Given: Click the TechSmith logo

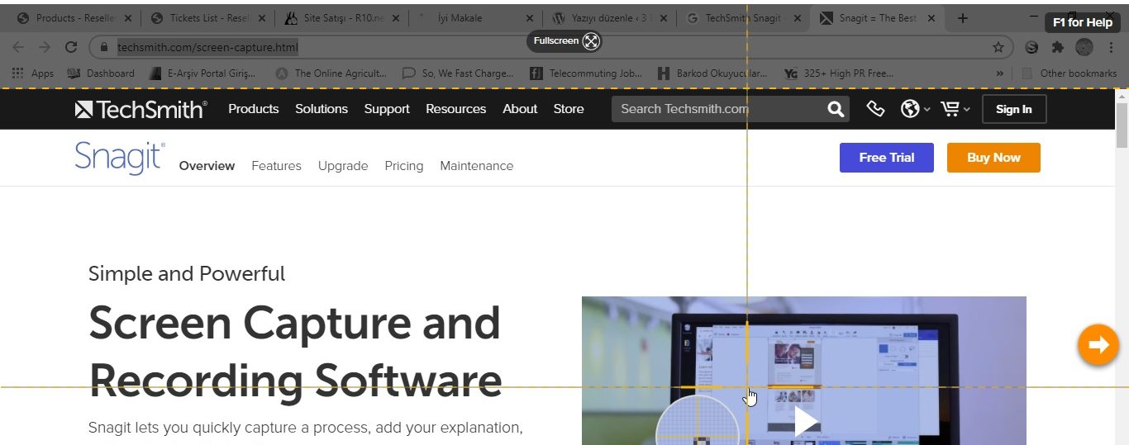Looking at the screenshot, I should click(141, 109).
